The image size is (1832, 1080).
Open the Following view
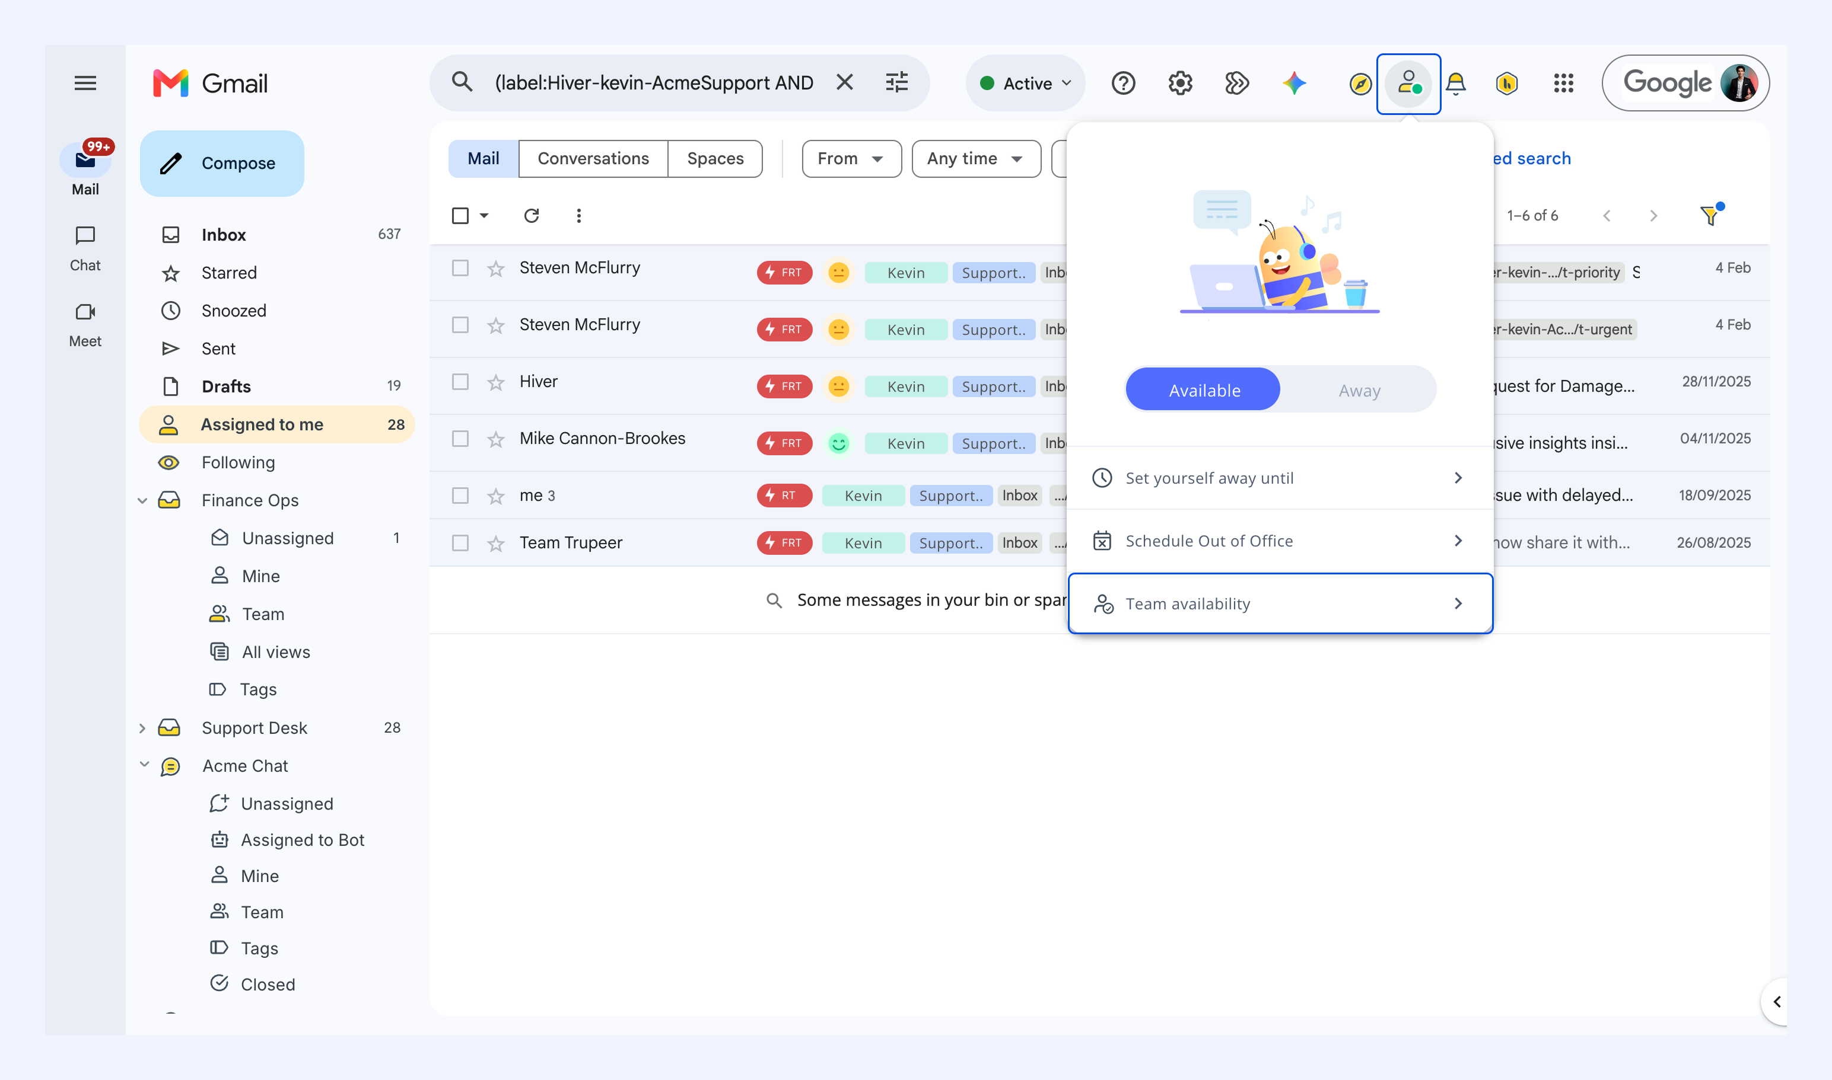(278, 462)
